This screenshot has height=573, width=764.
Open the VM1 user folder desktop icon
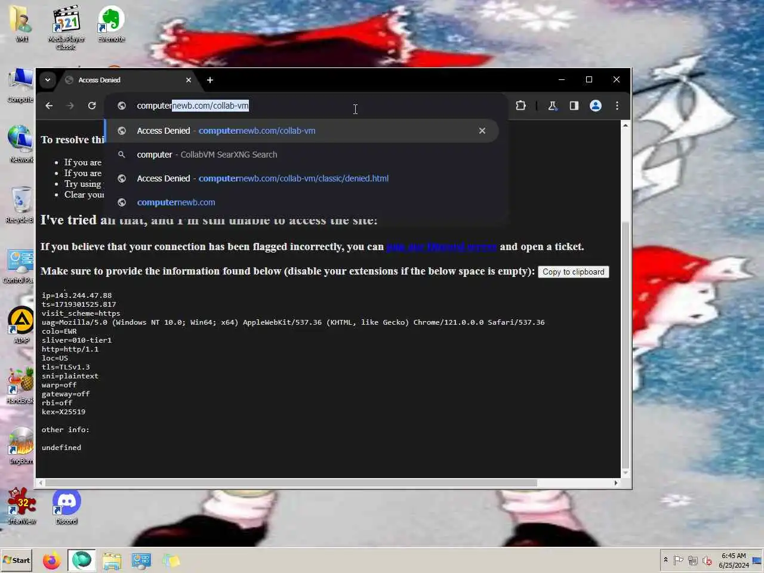pyautogui.click(x=21, y=24)
